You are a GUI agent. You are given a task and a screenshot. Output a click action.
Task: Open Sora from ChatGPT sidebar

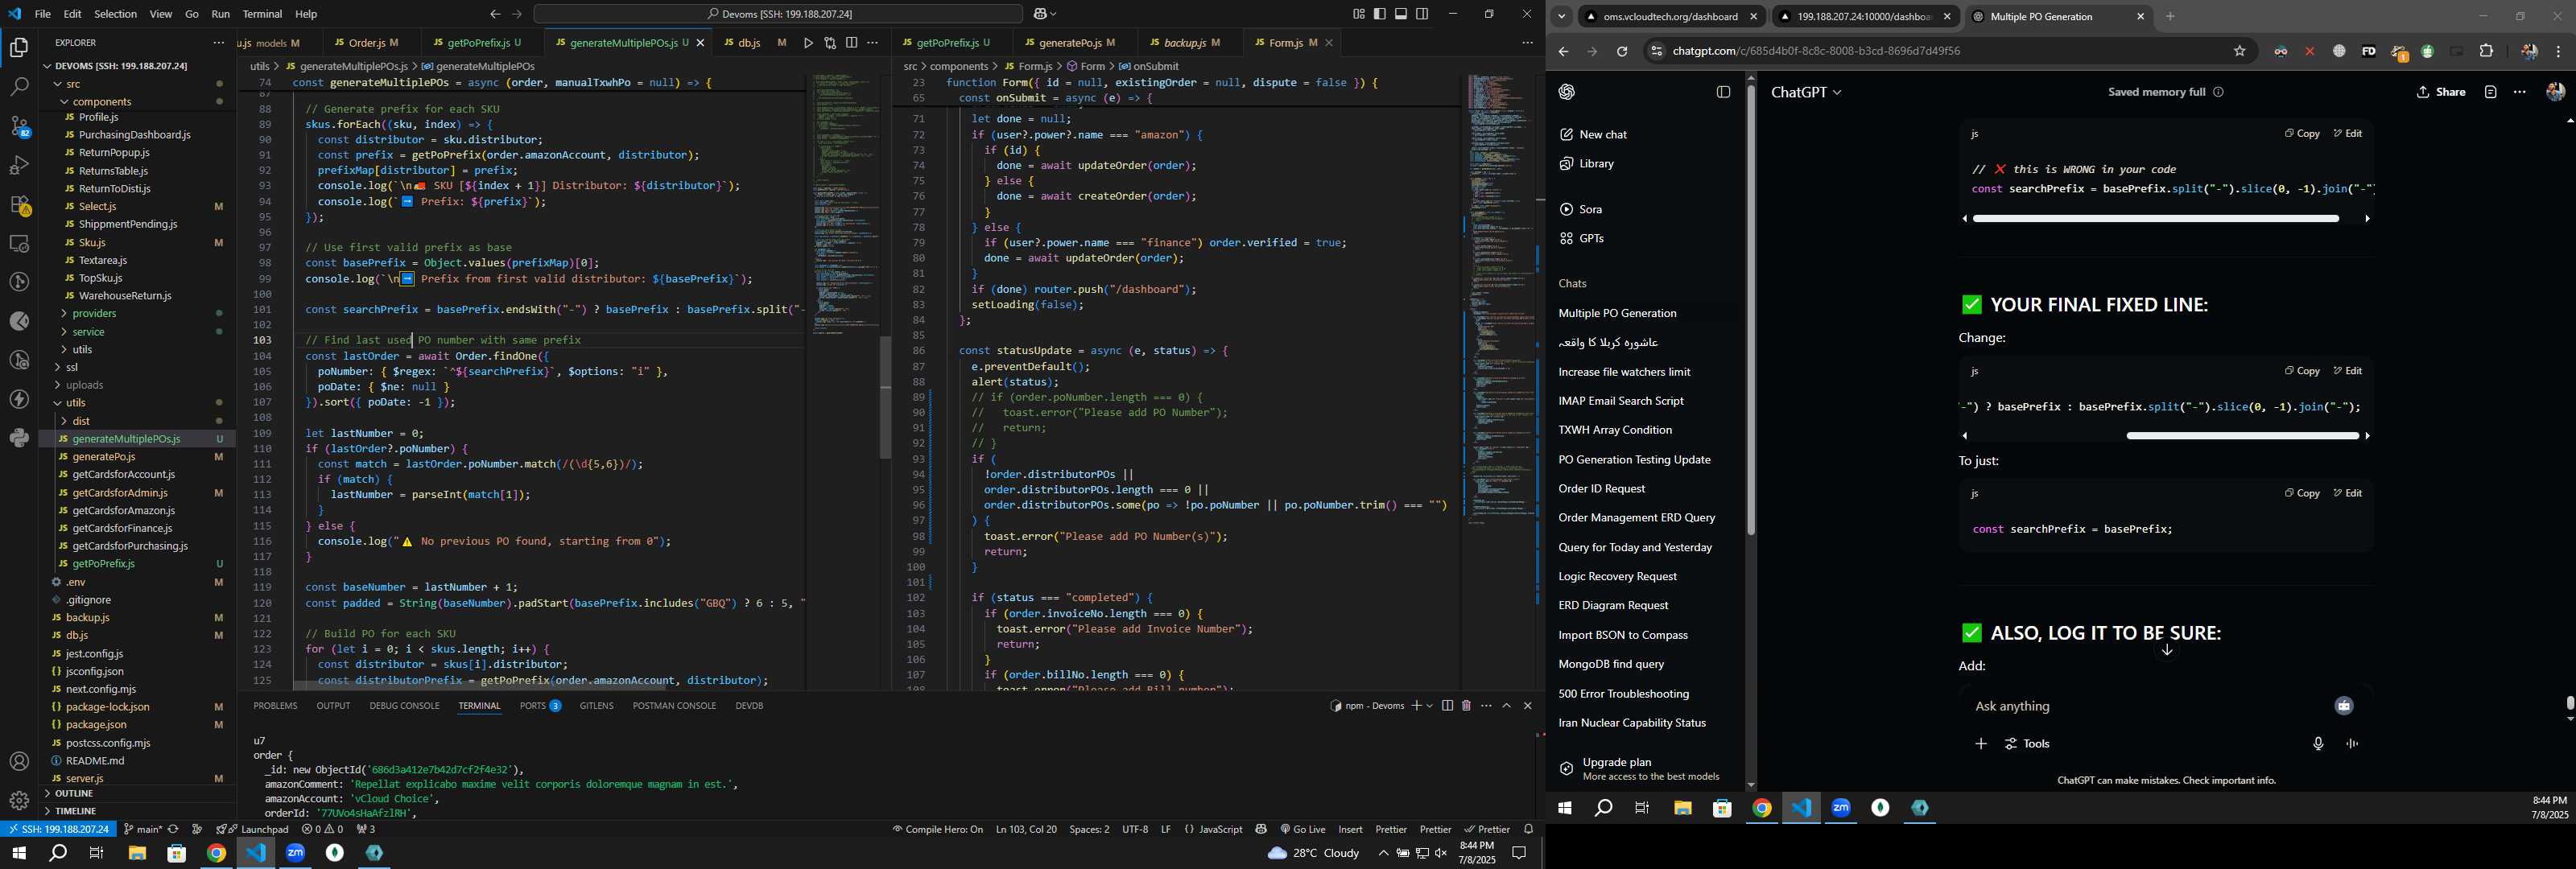[x=1582, y=209]
